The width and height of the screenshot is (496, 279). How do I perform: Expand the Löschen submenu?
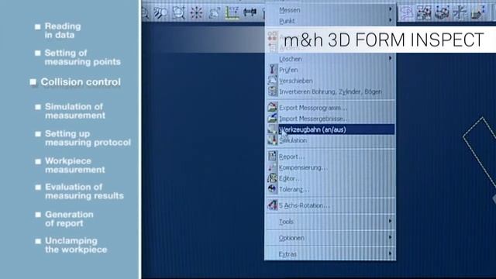[330, 59]
